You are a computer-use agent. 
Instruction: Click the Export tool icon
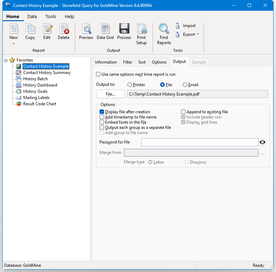point(178,34)
